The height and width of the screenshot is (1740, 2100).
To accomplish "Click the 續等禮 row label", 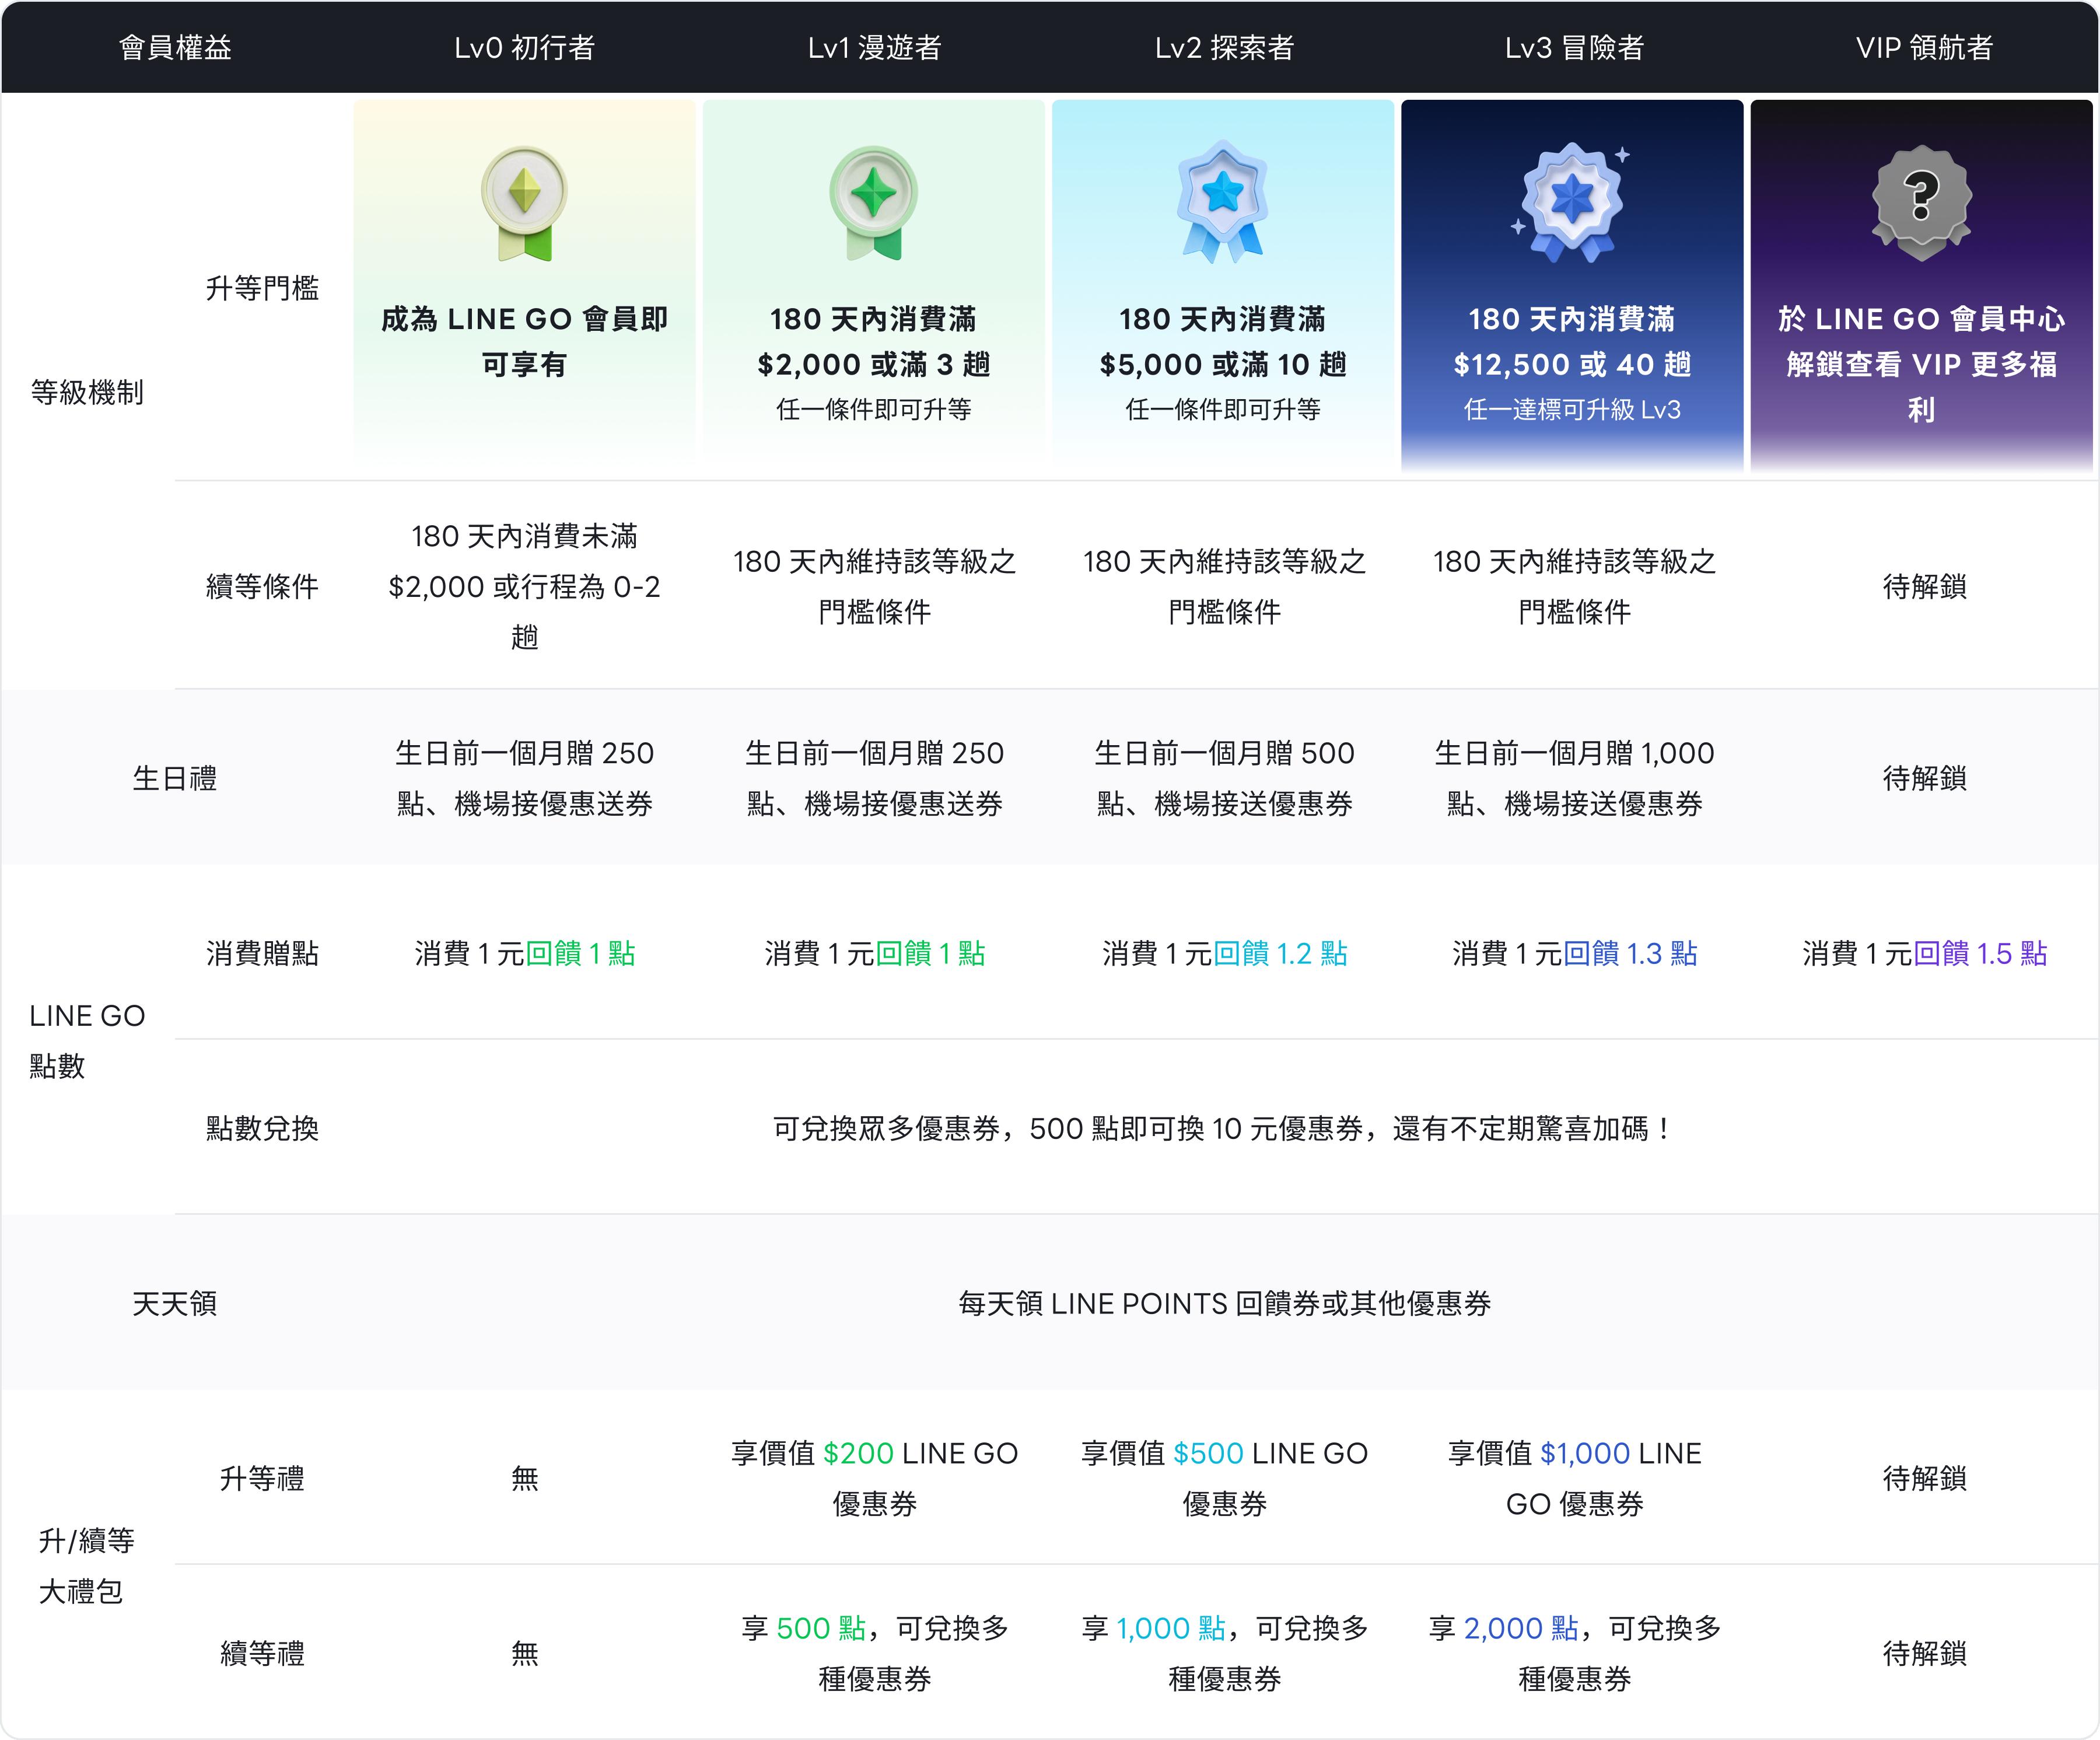I will coord(262,1653).
